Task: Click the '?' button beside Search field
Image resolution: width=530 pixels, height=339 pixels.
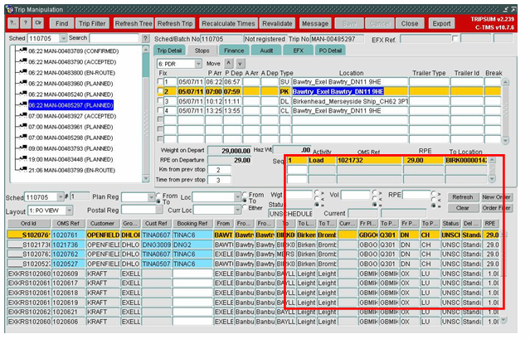Action: 145,38
